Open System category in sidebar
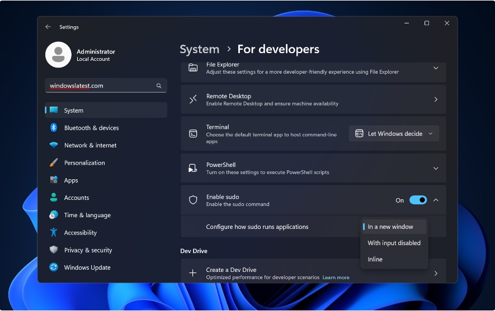The image size is (495, 311). [106, 111]
